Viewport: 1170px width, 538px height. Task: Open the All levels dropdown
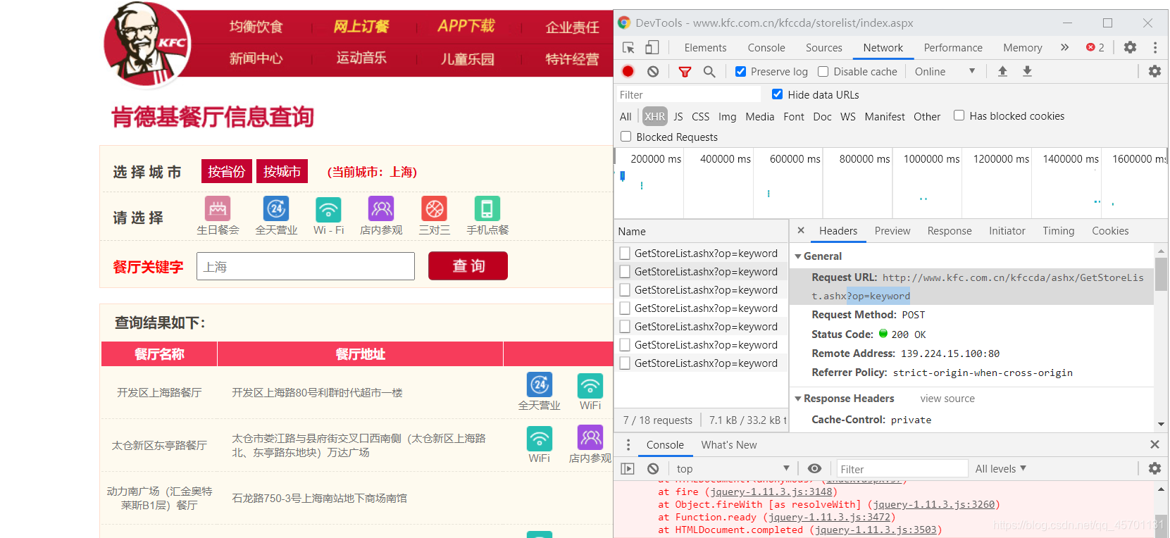pyautogui.click(x=1000, y=468)
